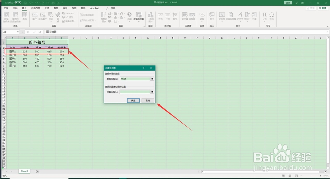Click Get Add-ins (获取加载项)
The width and height of the screenshot is (330, 179).
point(87,15)
